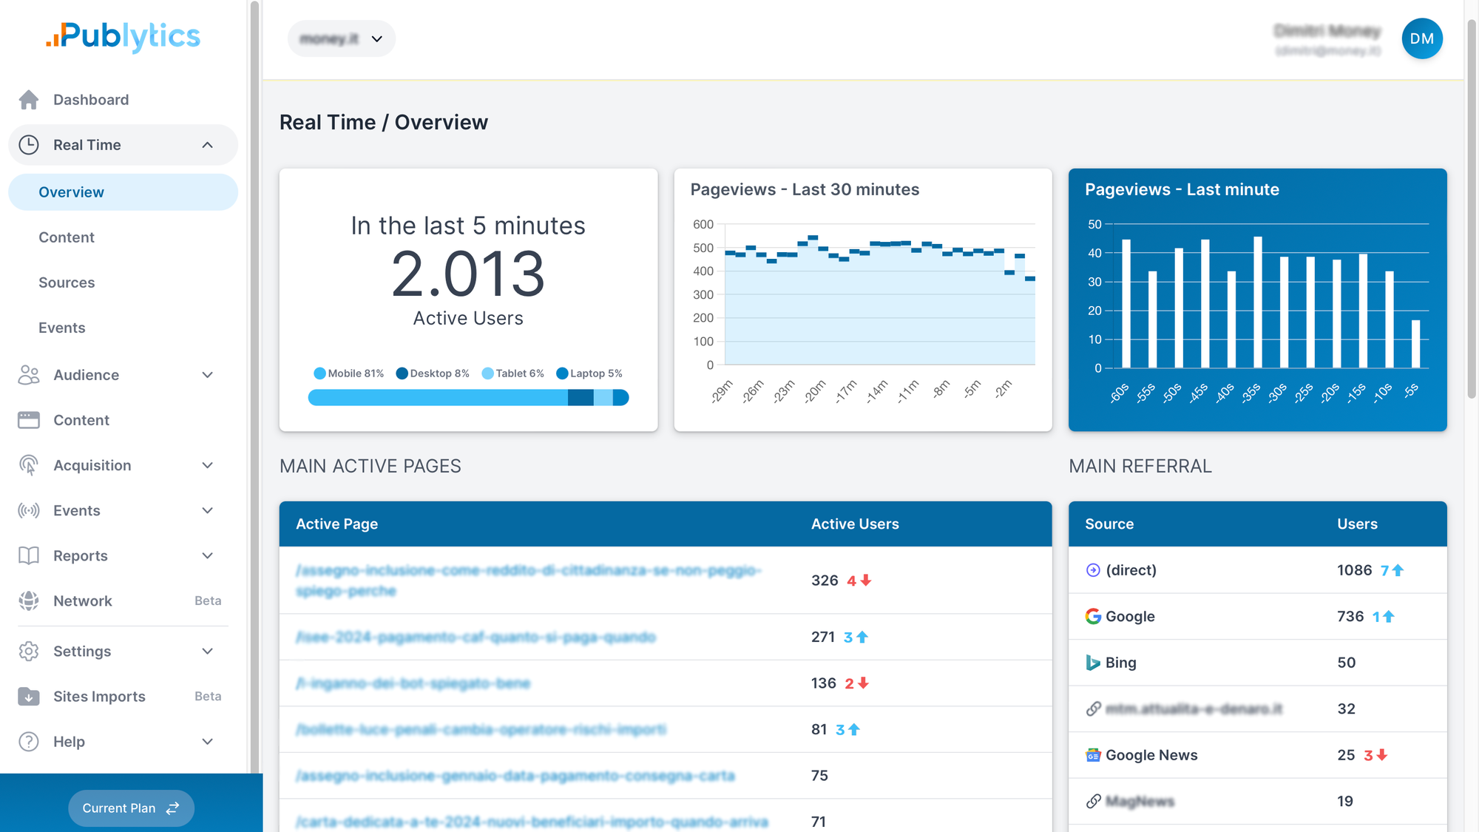Click the Current Plan upgrade button
Screen dimensions: 1479x832
pos(131,808)
